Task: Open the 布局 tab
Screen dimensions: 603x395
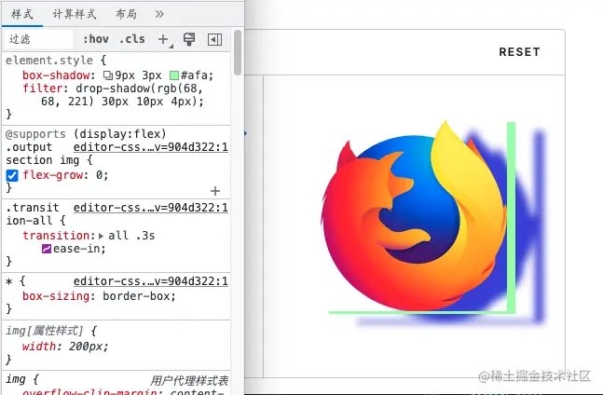Action: click(x=126, y=14)
